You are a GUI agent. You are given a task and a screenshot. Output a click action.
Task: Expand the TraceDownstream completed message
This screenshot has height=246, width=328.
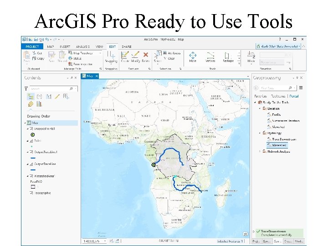[254, 231]
